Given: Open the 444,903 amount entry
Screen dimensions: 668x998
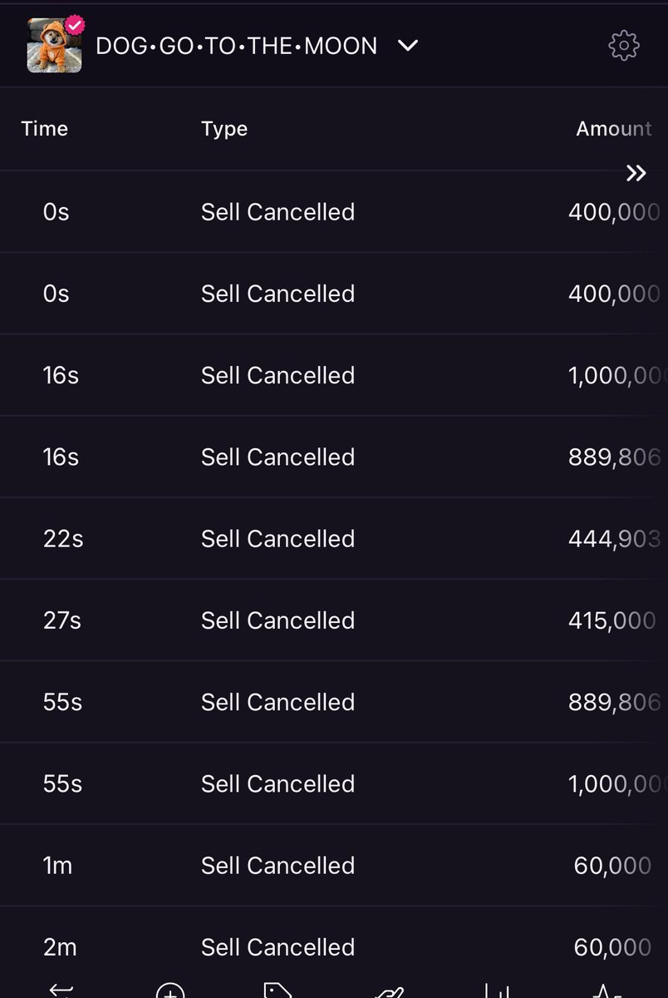Looking at the screenshot, I should click(614, 538).
